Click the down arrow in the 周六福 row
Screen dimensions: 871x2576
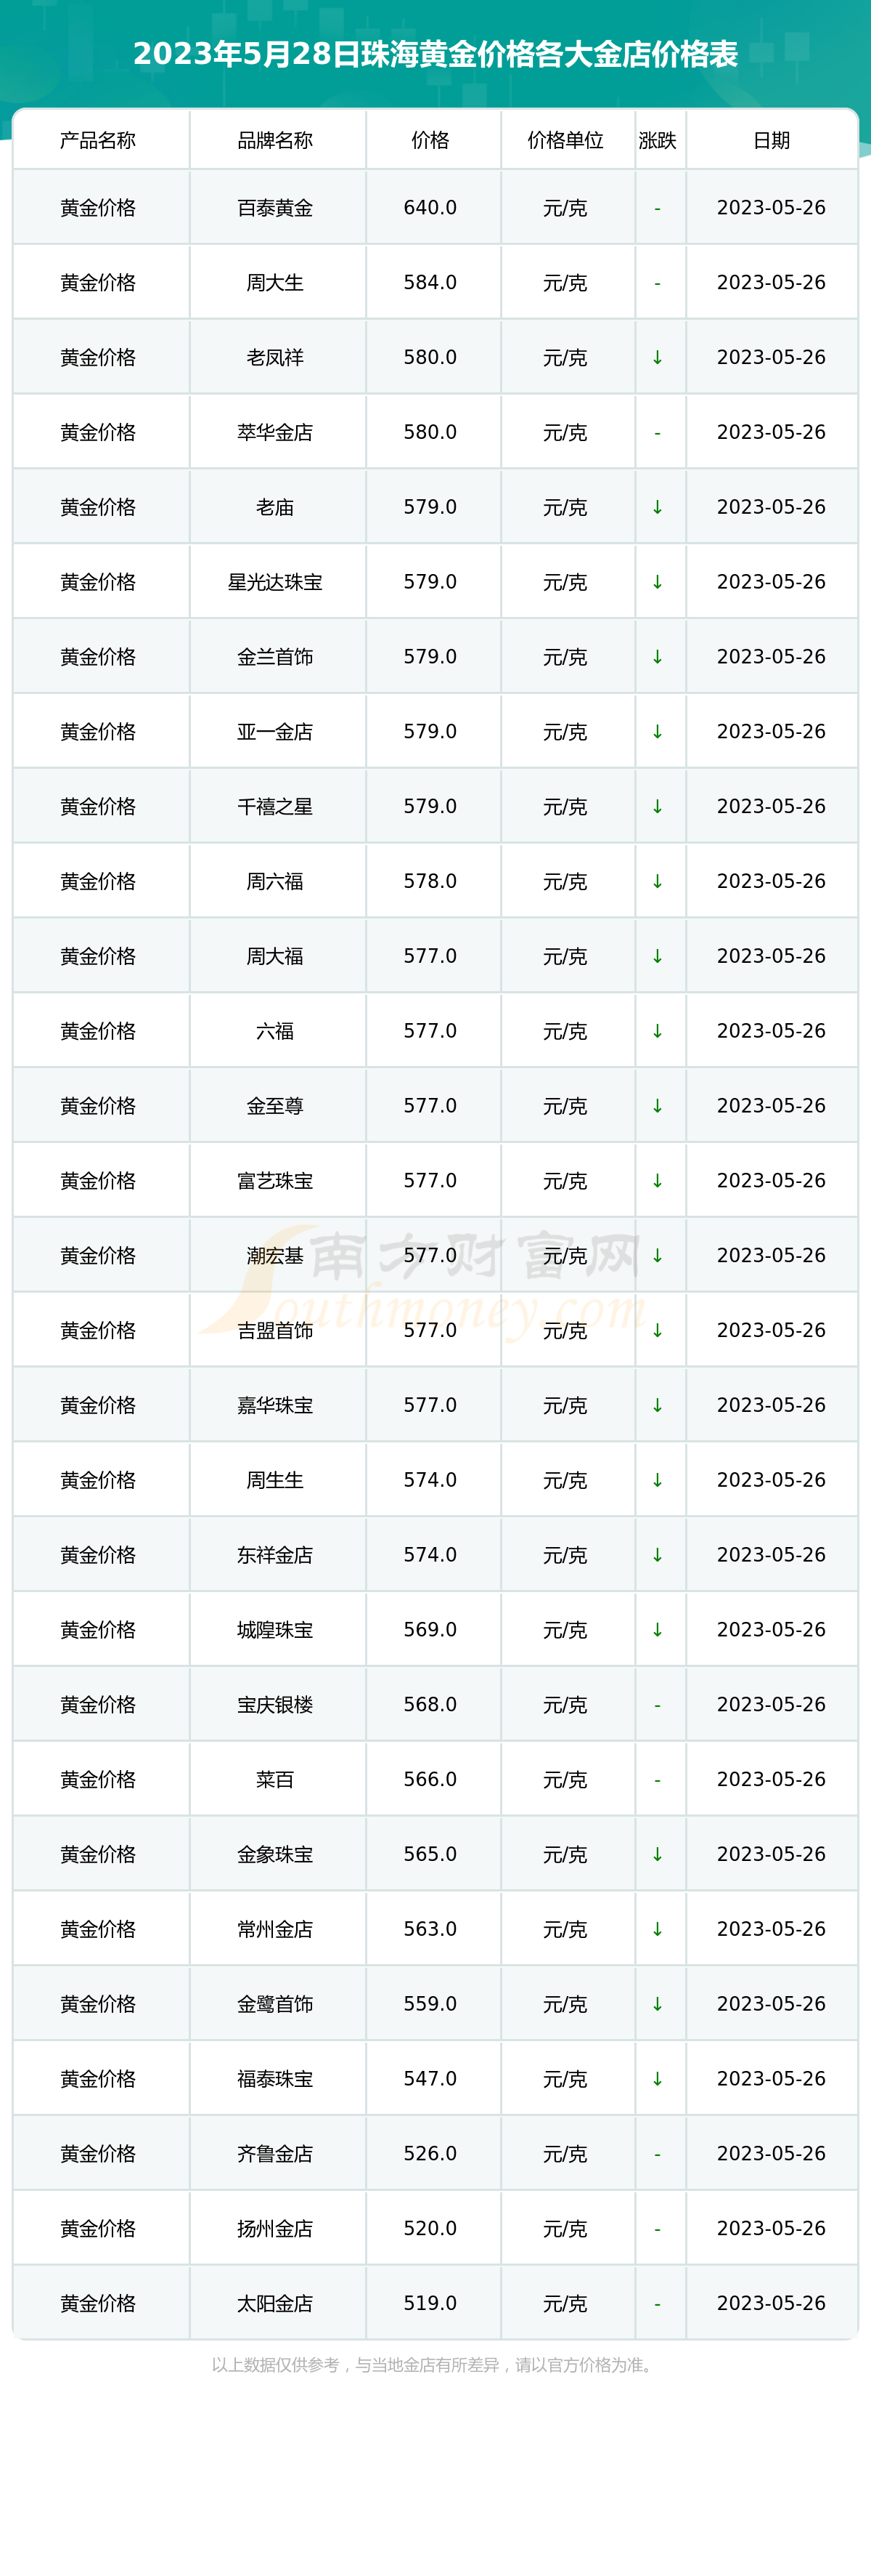(658, 881)
